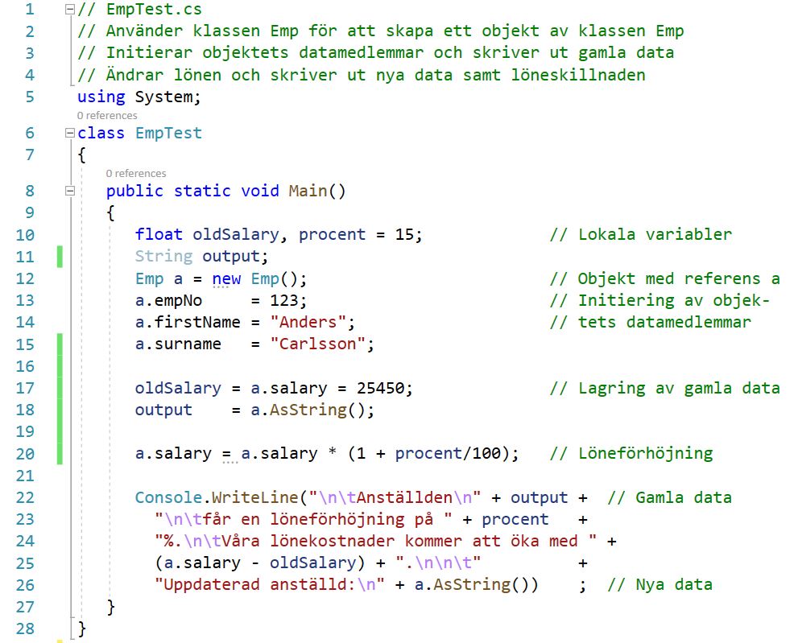Open the references link above class EmpTest
Screen dimensions: 794x643
tap(107, 115)
